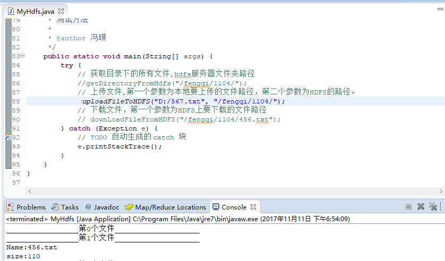Click the terminated MyHdfs launch description
This screenshot has width=445, height=261.
pyautogui.click(x=178, y=219)
